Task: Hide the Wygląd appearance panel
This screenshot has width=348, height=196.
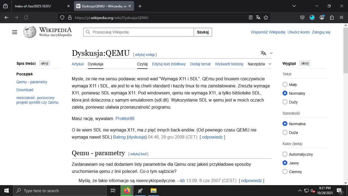Action: click(x=305, y=63)
